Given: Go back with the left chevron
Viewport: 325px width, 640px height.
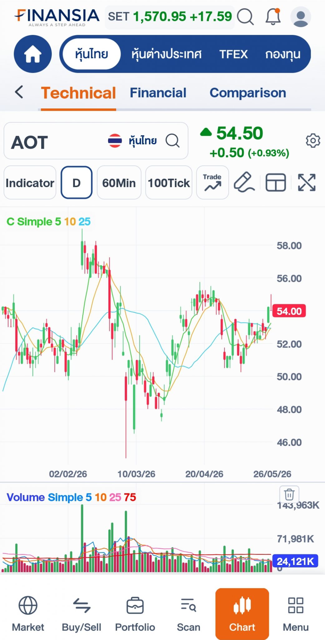Looking at the screenshot, I should [19, 92].
